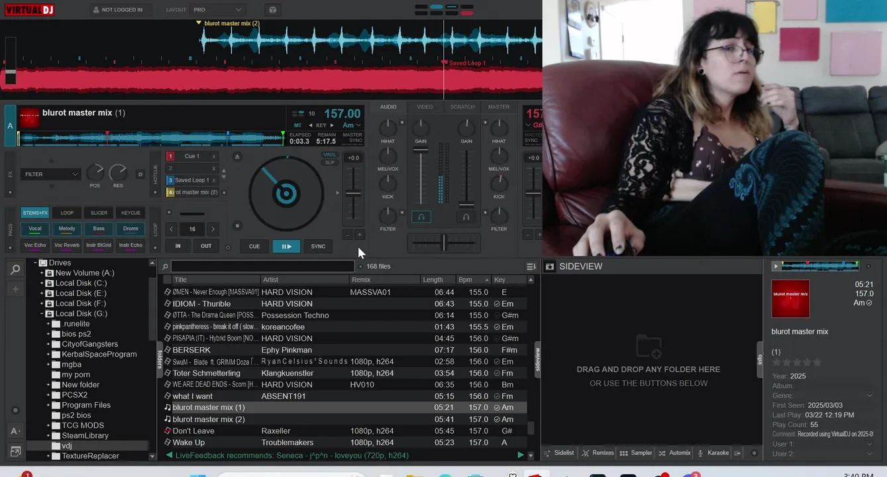Viewport: 887px width, 477px height.
Task: Toggle left deck headphone cue icon
Action: [x=421, y=217]
